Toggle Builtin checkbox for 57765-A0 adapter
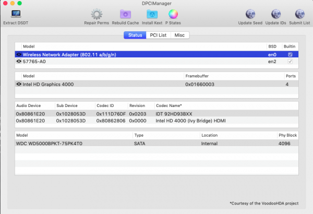The height and width of the screenshot is (214, 313). point(290,61)
